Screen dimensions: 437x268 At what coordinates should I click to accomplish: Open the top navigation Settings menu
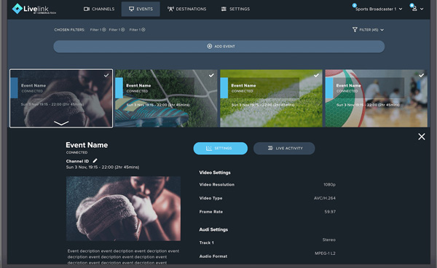coord(235,9)
